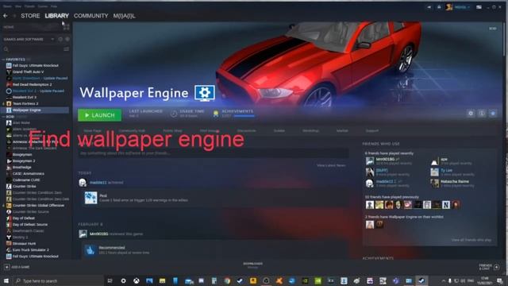Open the Market link
This screenshot has width=508, height=286.
342,130
